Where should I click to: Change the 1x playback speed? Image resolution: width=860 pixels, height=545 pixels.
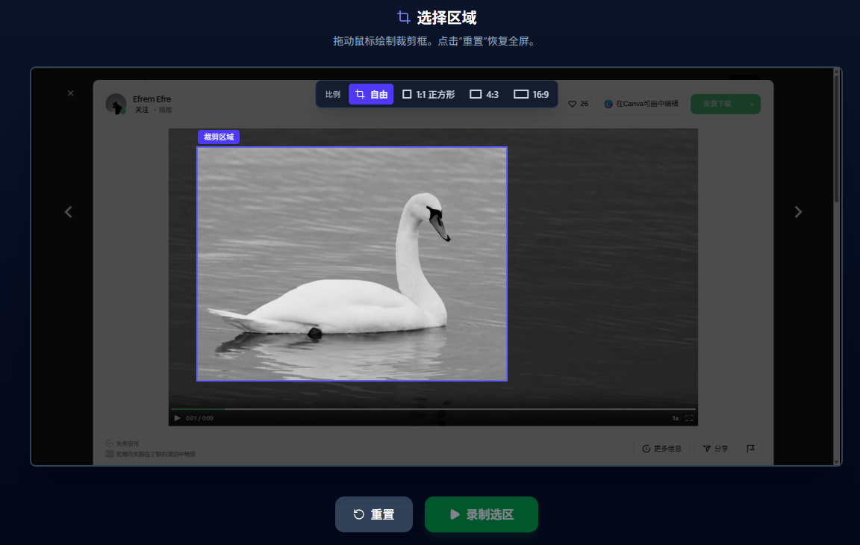click(x=675, y=418)
